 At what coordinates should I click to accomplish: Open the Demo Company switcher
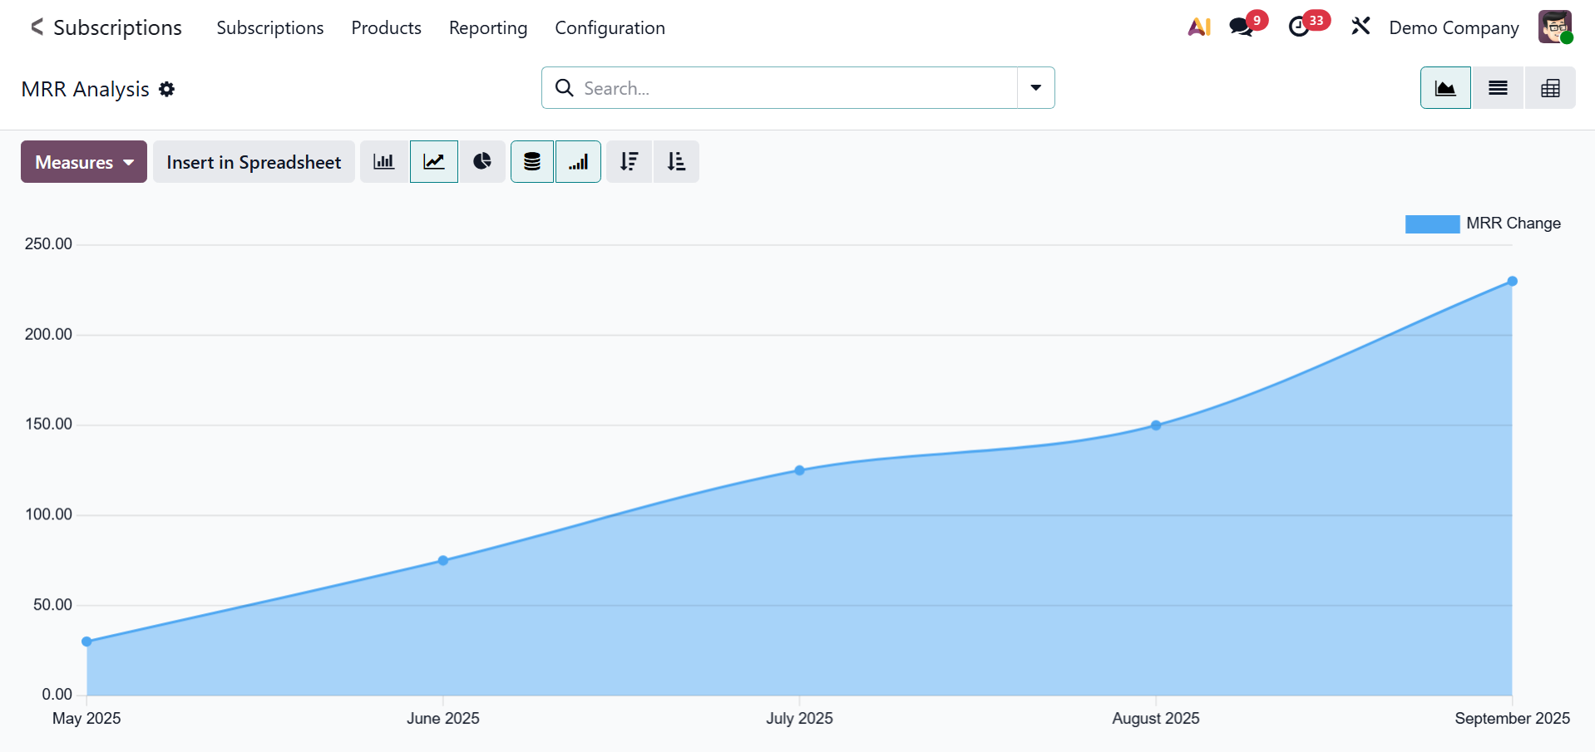coord(1453,28)
